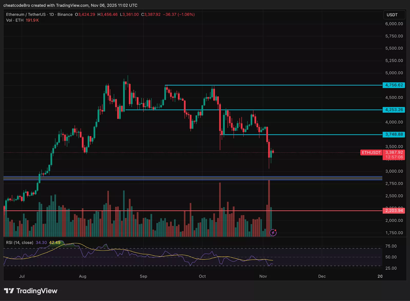Select Nov on the time axis
This screenshot has width=410, height=301.
(x=263, y=276)
